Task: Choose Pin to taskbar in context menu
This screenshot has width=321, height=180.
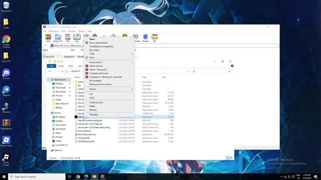Action: coord(95,80)
